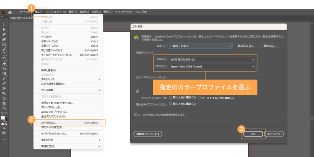This screenshot has height=157, width=314.
Task: Choose 検索と置換(E)... menu item
Action: [68, 70]
